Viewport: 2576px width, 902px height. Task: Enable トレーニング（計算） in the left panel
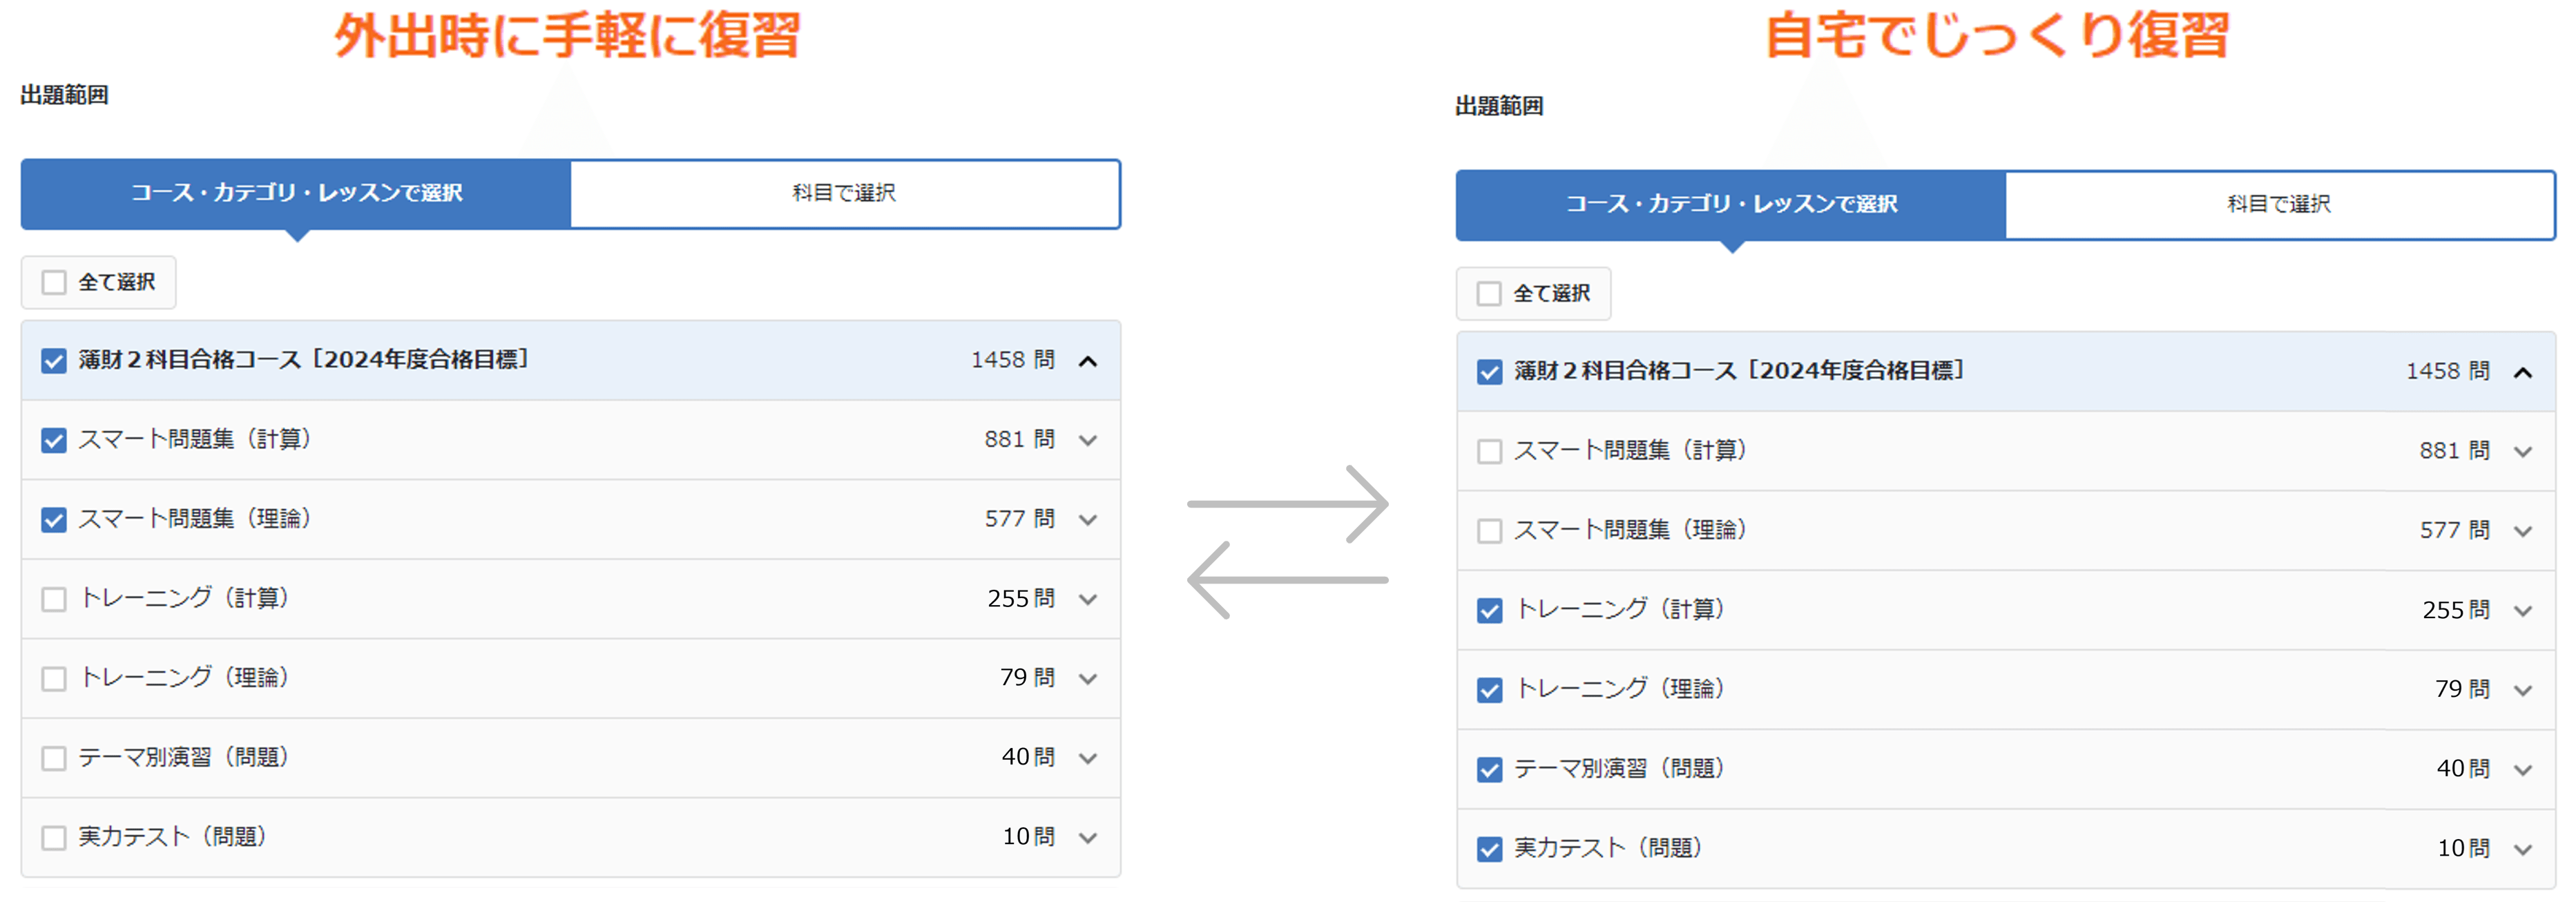(x=53, y=598)
